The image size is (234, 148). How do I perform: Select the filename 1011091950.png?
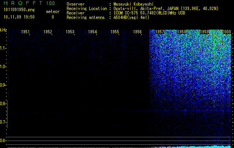19,10
